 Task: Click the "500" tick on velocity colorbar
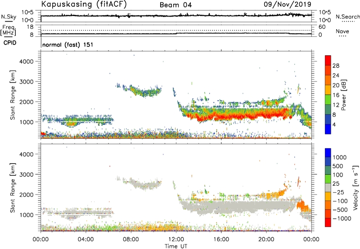pos(338,166)
